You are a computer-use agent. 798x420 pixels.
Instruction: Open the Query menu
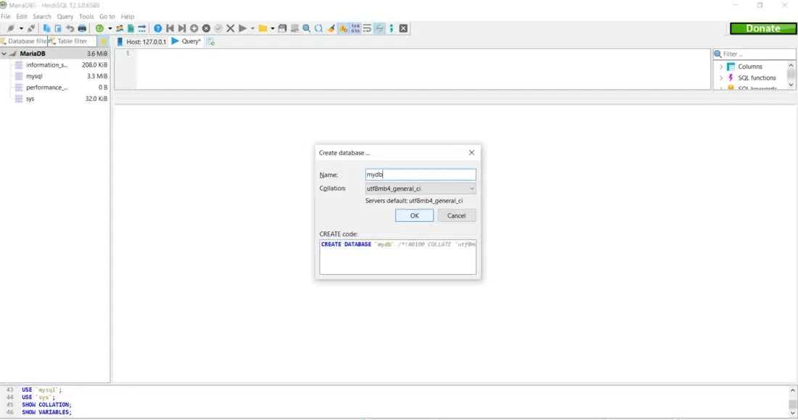coord(65,16)
